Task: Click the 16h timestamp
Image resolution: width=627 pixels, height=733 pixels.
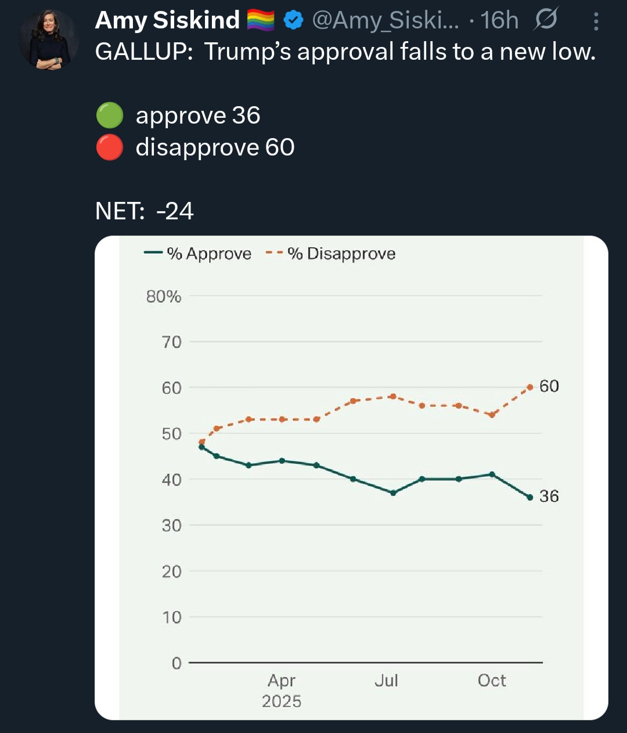Action: (499, 21)
